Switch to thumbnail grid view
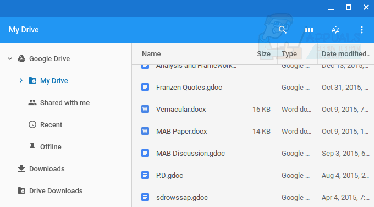The width and height of the screenshot is (374, 207). 309,30
